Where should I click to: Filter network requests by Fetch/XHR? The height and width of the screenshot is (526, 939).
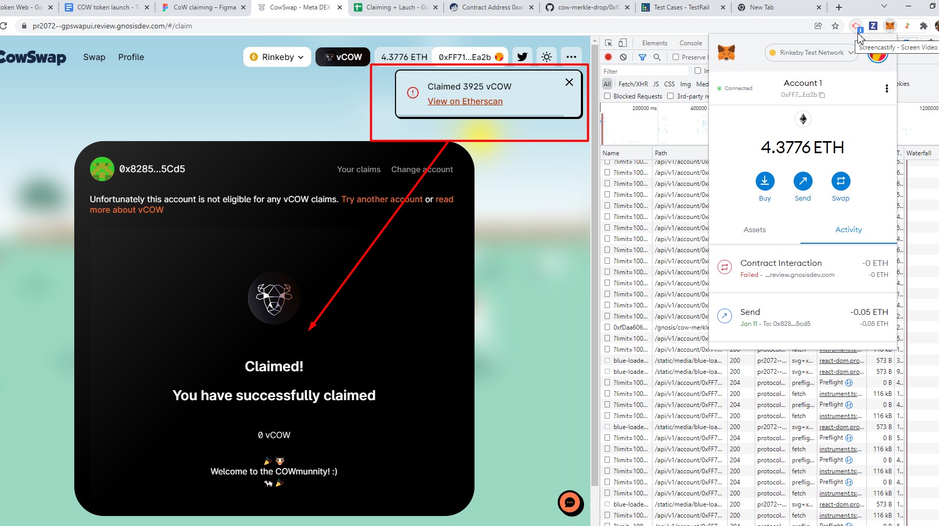(x=633, y=84)
